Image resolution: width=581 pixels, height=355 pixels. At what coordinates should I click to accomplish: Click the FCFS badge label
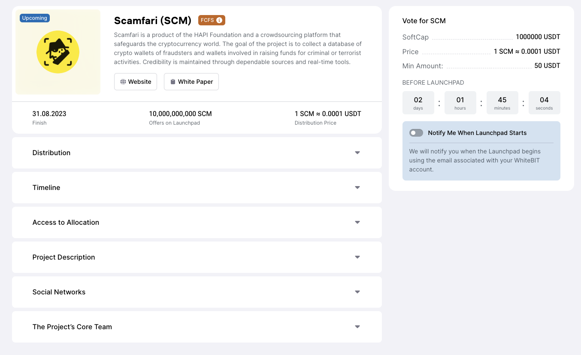(x=207, y=20)
